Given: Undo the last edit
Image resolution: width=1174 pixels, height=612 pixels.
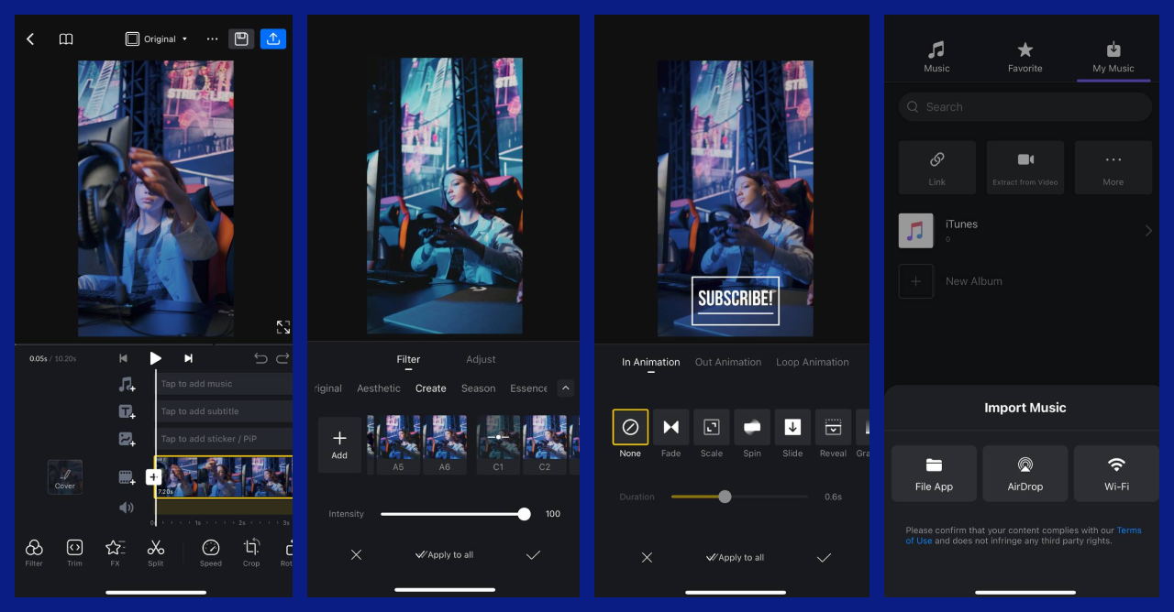Looking at the screenshot, I should tap(260, 358).
